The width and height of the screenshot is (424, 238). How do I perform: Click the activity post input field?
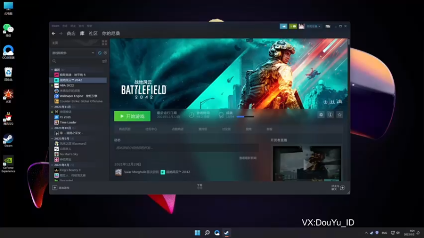186,148
